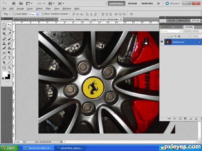Select the Dodge tool
Screen dimensions: 202x151
click(x=9, y=53)
